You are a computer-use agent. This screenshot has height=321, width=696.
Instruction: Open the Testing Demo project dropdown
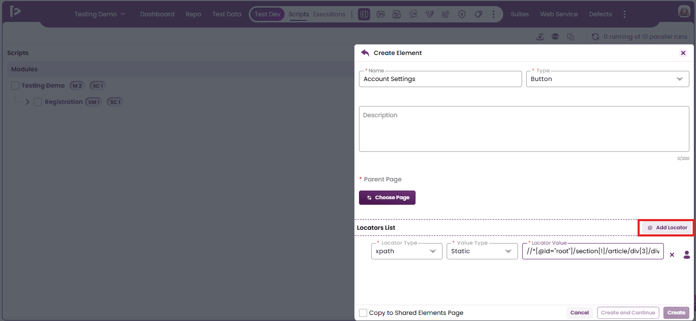[100, 14]
